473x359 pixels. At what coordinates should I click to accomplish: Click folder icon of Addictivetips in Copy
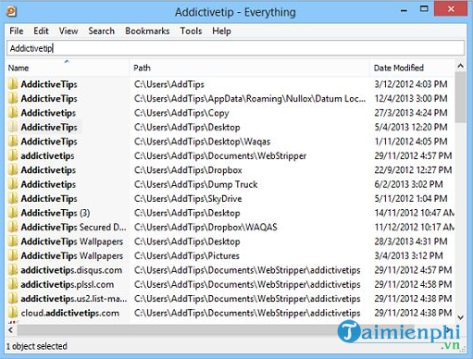(x=13, y=113)
